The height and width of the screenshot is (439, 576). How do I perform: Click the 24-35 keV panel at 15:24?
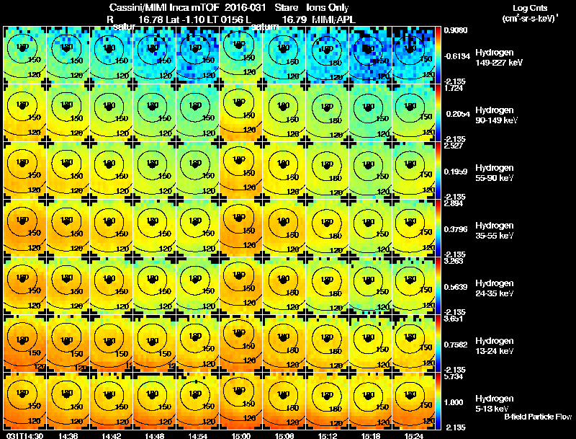coord(413,286)
